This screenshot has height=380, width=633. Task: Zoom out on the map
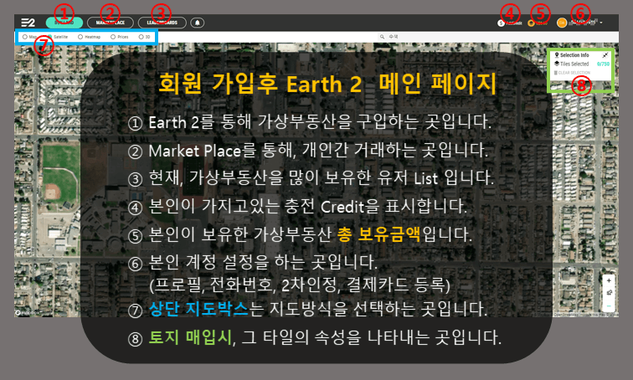point(609,306)
